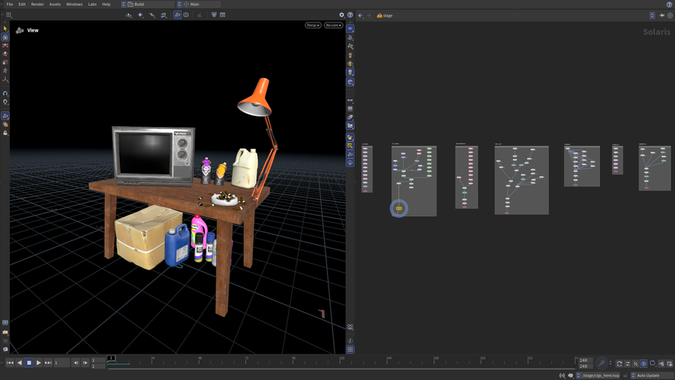Toggle real-time playback loop icon
The image size is (675, 380).
tap(619, 363)
